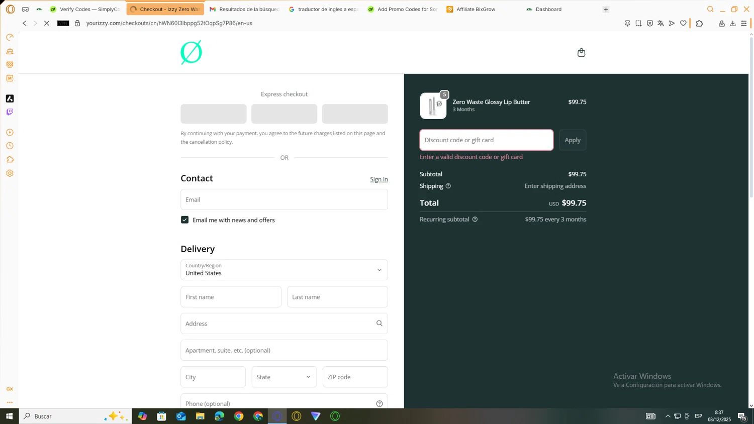Focus the Apartment, suite field
The width and height of the screenshot is (754, 424).
pyautogui.click(x=284, y=350)
